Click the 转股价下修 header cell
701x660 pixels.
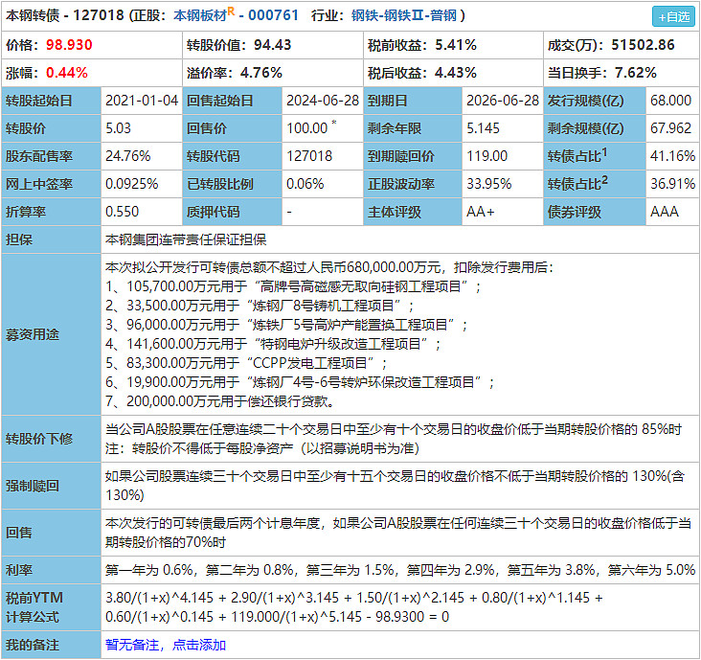(x=51, y=439)
